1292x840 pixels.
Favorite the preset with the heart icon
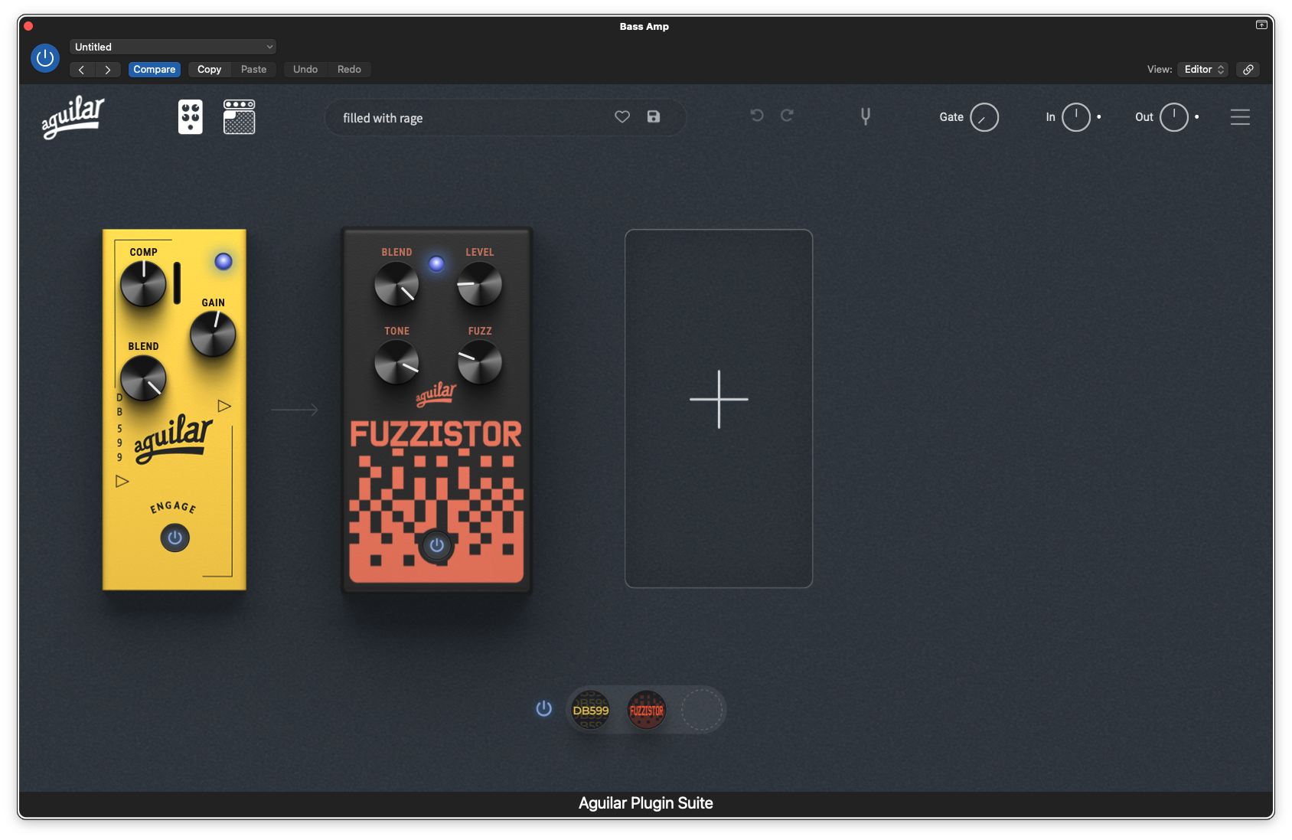pyautogui.click(x=622, y=116)
